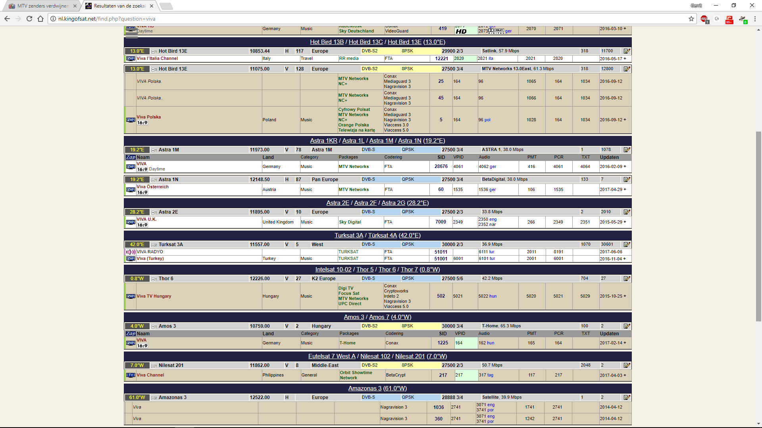This screenshot has height=428, width=762.
Task: Open the Amos 7 satellite link
Action: point(379,317)
